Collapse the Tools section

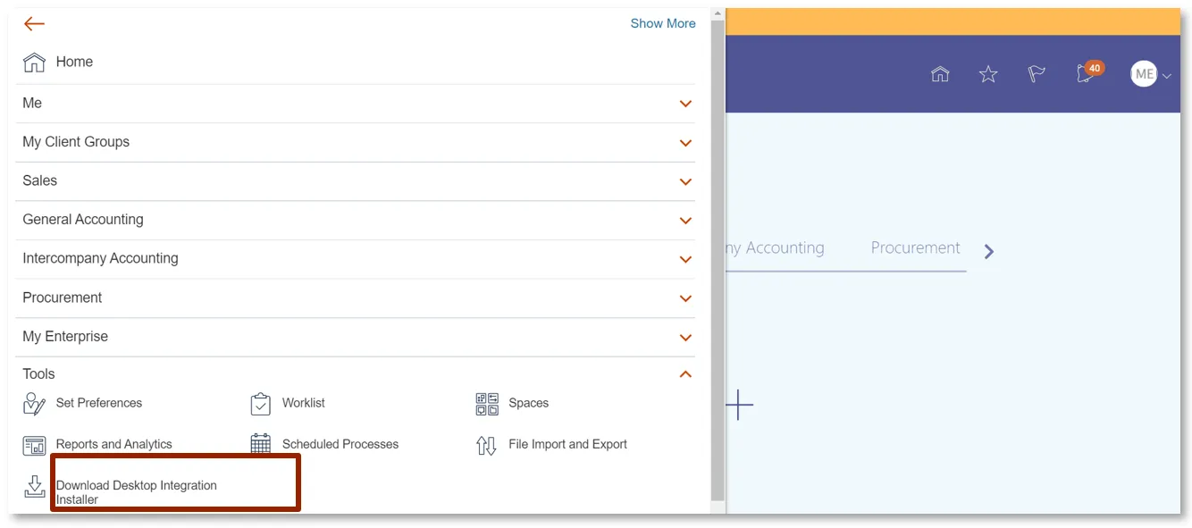tap(685, 374)
